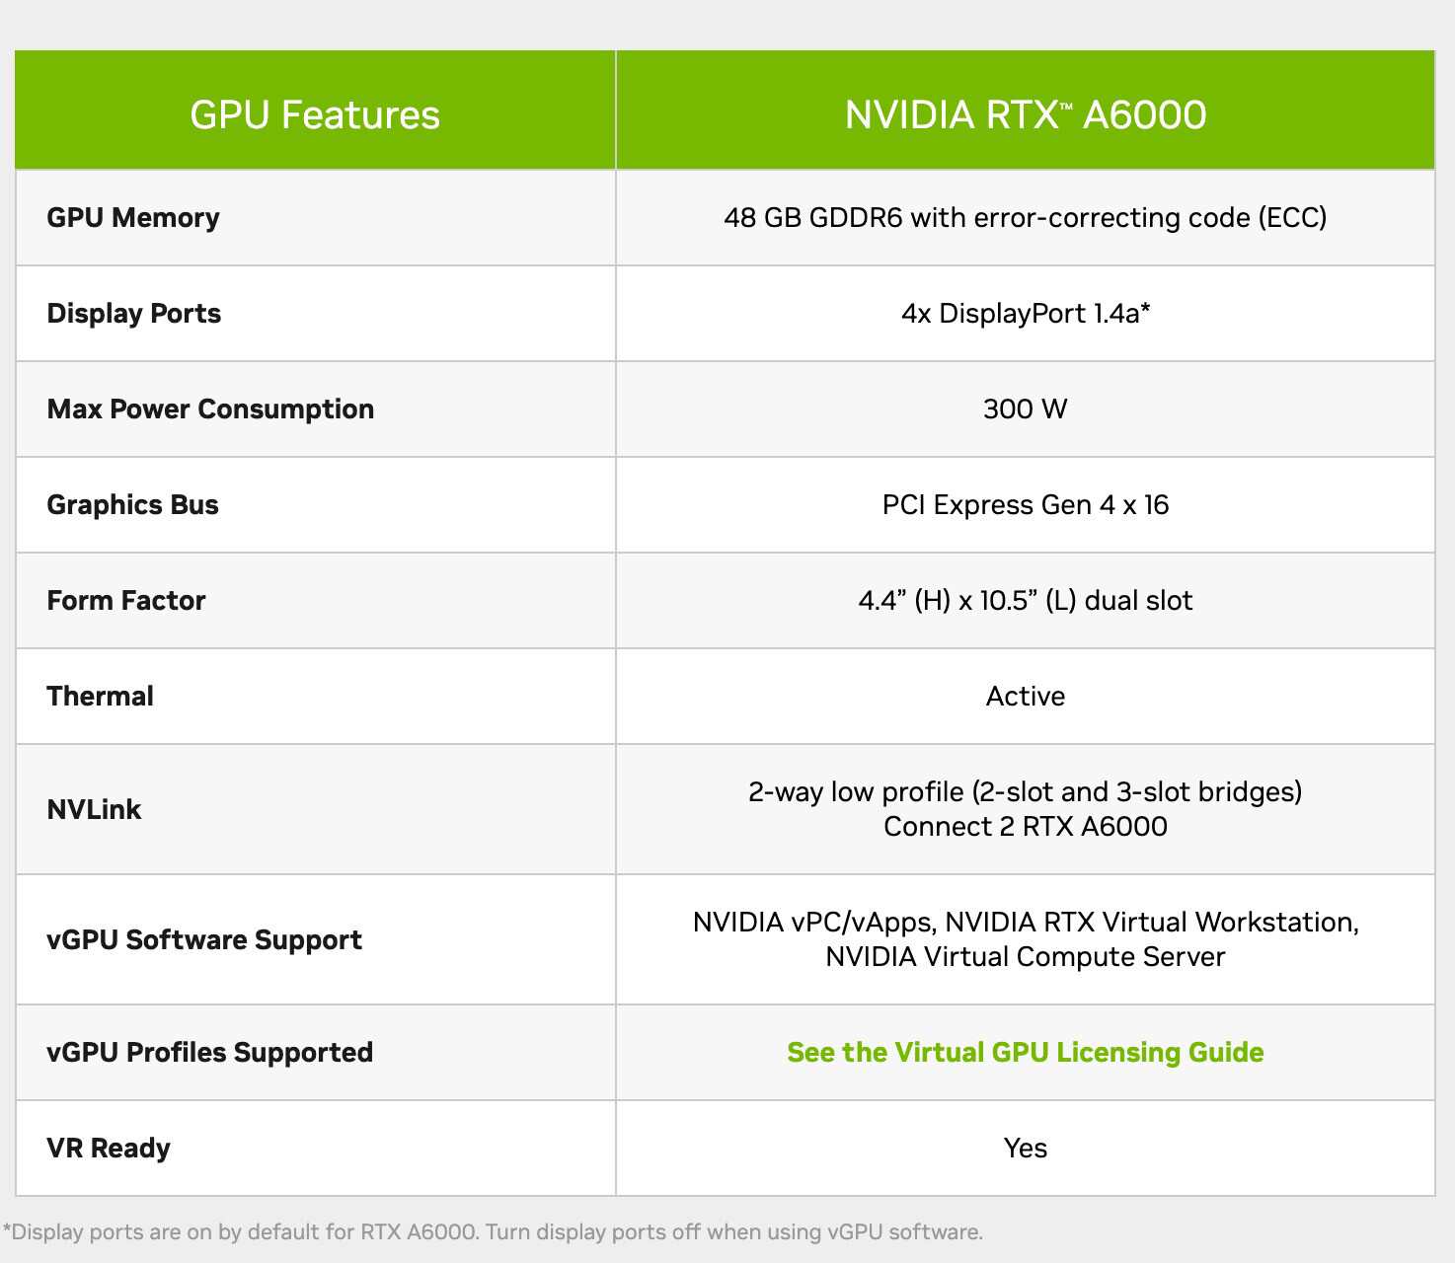The height and width of the screenshot is (1263, 1455).
Task: Open the Virtual GPU Licensing Guide link
Action: point(1025,1052)
